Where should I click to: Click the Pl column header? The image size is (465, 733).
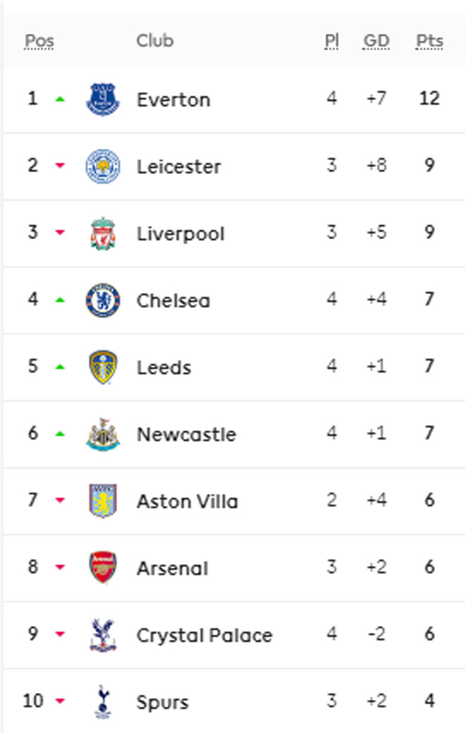point(331,41)
